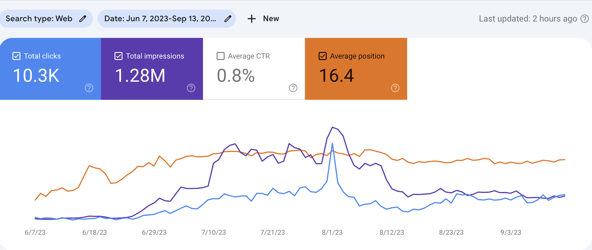
Task: Open help icon in Average position card
Action: (x=395, y=88)
